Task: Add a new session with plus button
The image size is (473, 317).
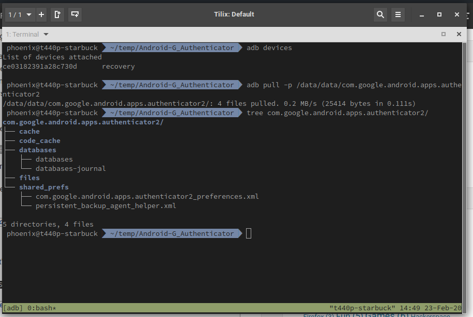Action: coord(41,14)
